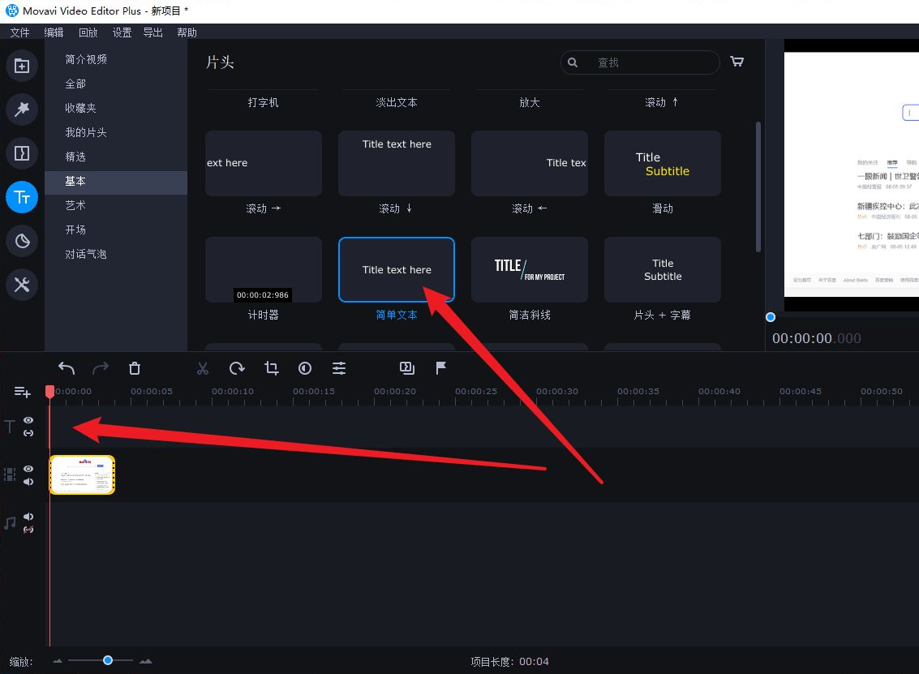Delete selected clip with trash icon
The height and width of the screenshot is (674, 919).
pos(135,368)
